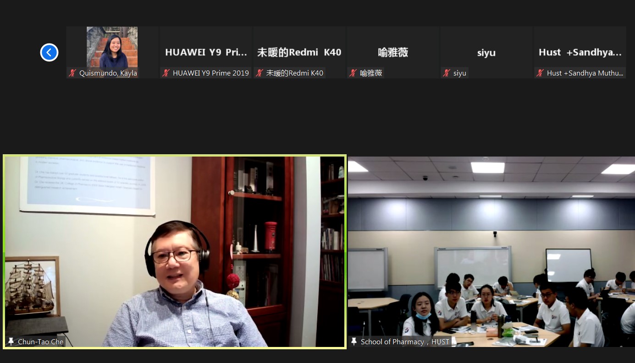Select the 喻雅薇 participant tile
The width and height of the screenshot is (635, 363).
tap(393, 52)
